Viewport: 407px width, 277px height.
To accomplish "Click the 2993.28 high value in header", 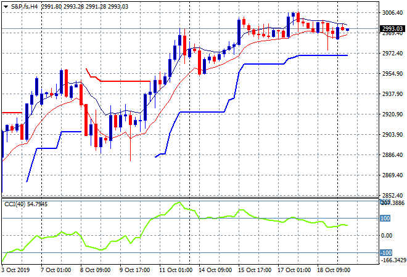I will [74, 7].
